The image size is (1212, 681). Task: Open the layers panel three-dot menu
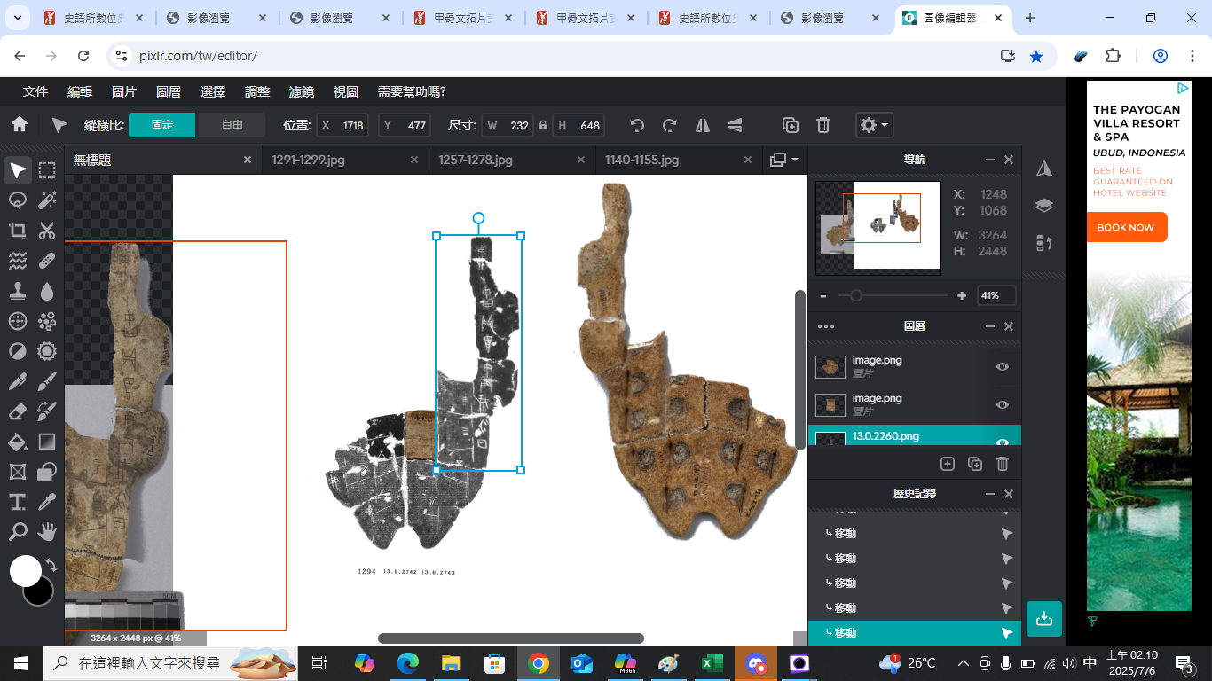[825, 326]
